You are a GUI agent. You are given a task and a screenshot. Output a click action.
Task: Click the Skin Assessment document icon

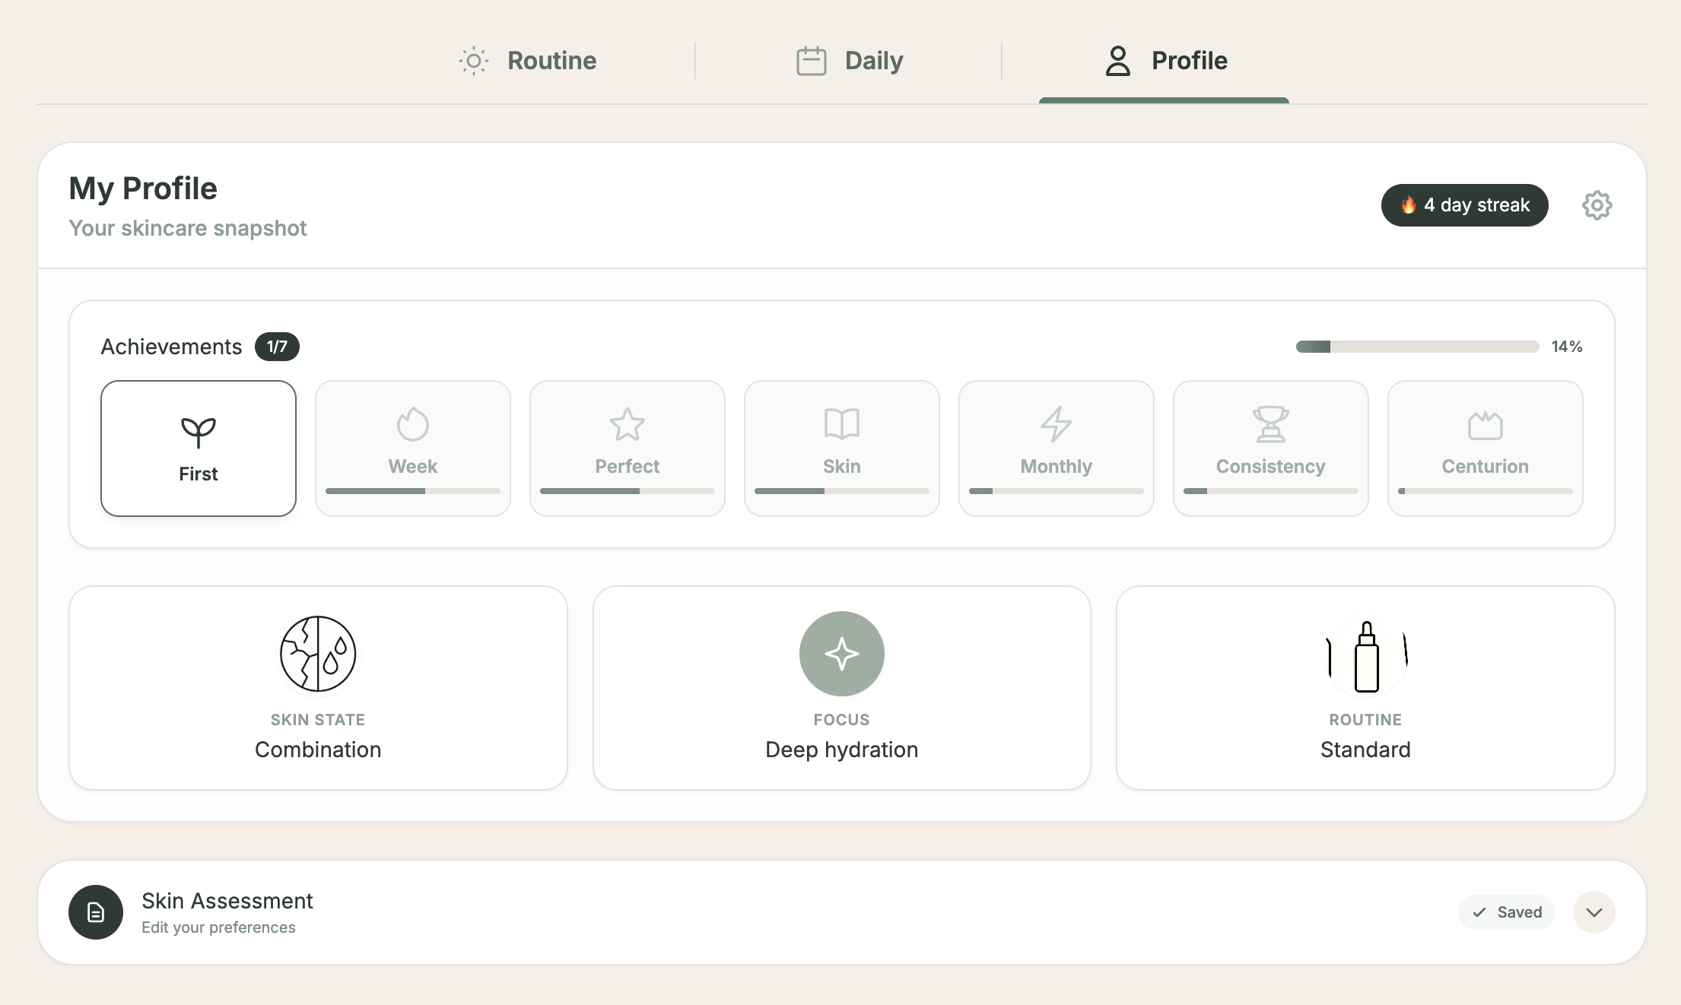point(96,911)
